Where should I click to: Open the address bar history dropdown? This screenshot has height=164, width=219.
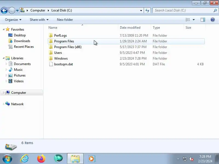pos(141,10)
